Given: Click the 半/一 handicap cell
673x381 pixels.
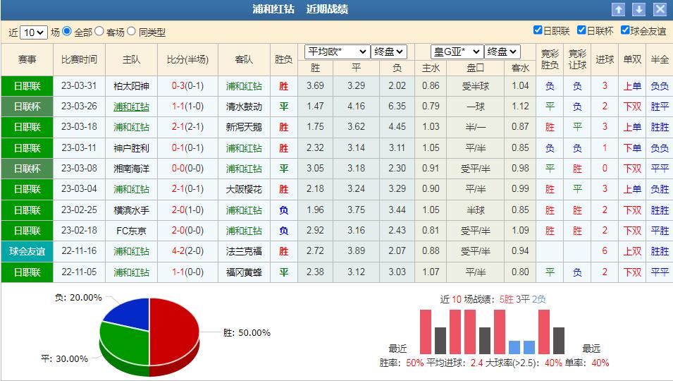Looking at the screenshot, I should pyautogui.click(x=476, y=127).
